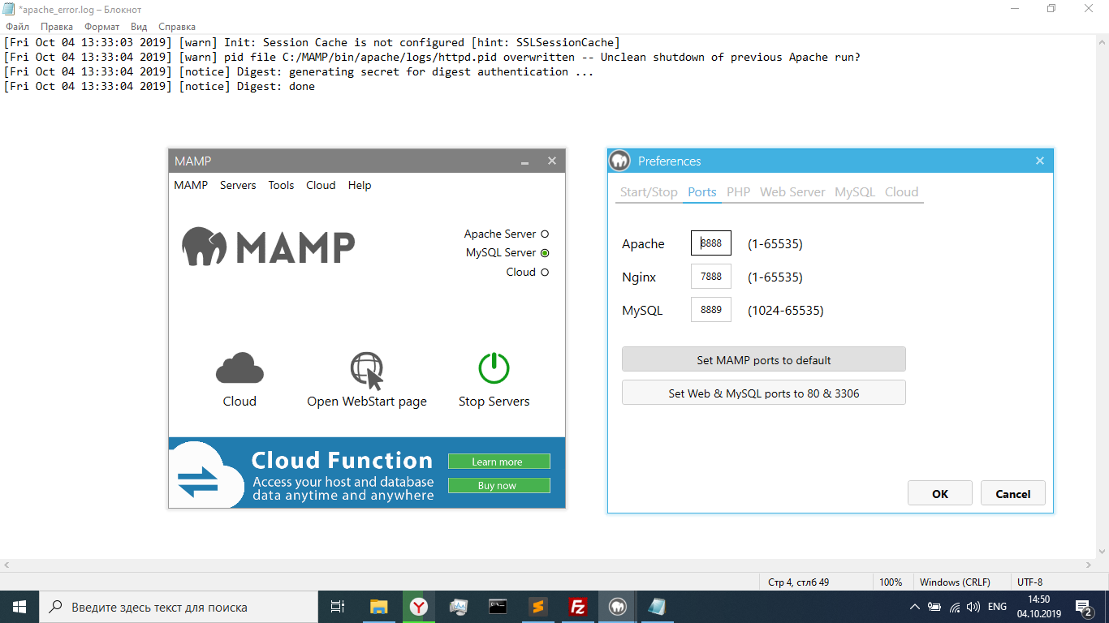Confirm Preferences with OK

click(940, 493)
